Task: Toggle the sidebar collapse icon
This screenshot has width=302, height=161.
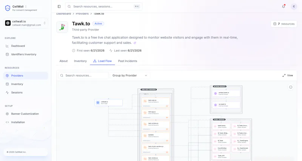Action: [59, 6]
